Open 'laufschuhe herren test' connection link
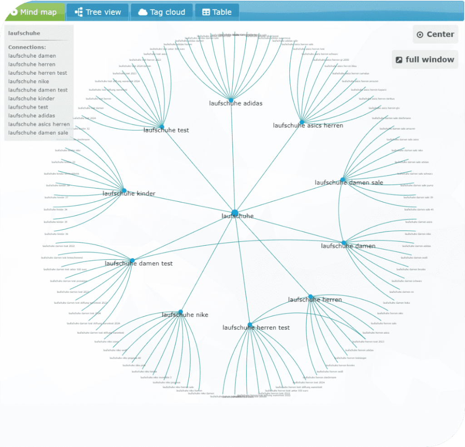The height and width of the screenshot is (447, 465). tap(37, 73)
